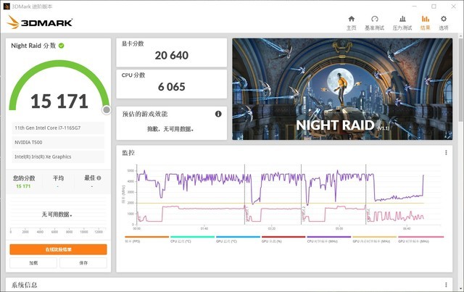
Task: Open the 监控 panel three-dot menu
Action: click(x=446, y=153)
